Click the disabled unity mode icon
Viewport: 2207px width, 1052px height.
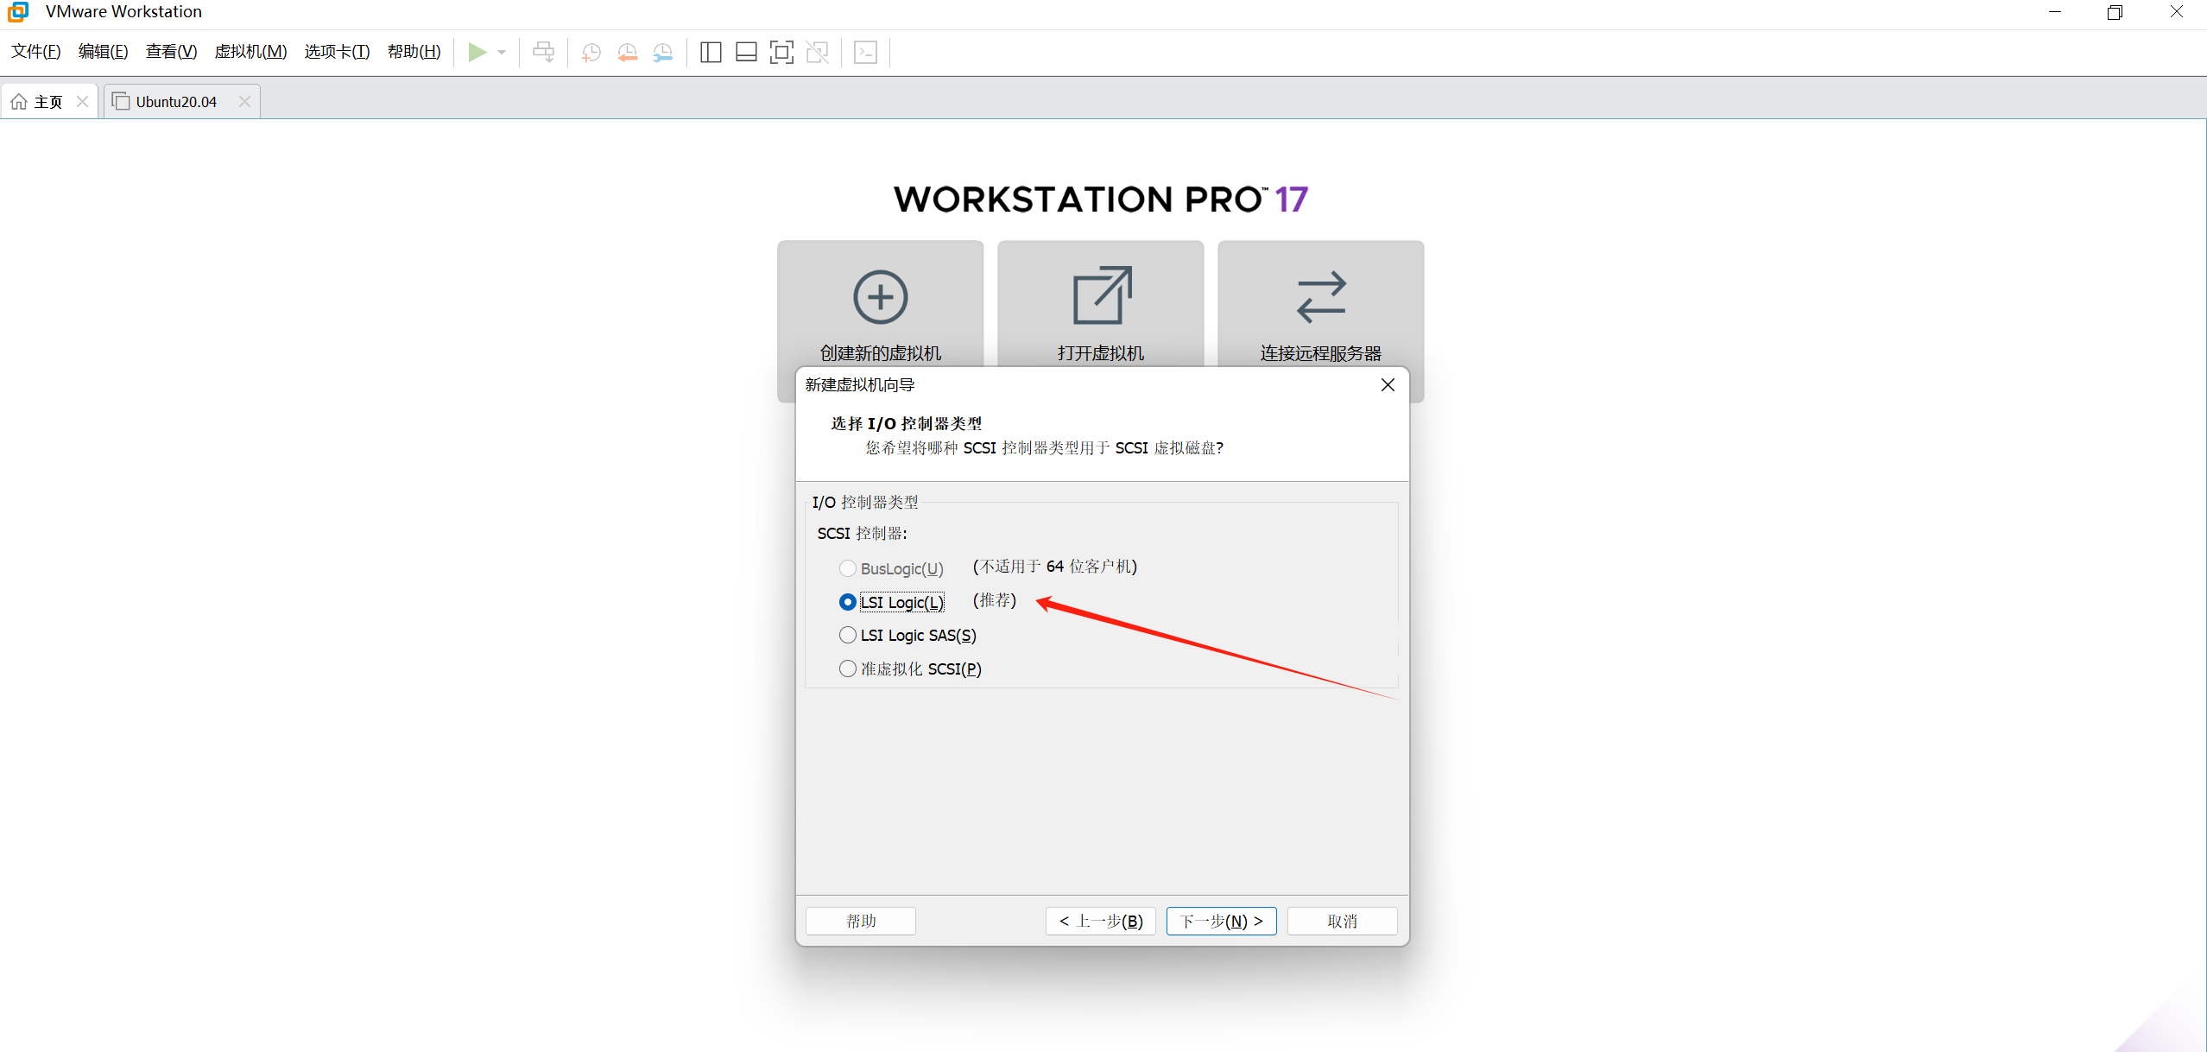tap(817, 52)
